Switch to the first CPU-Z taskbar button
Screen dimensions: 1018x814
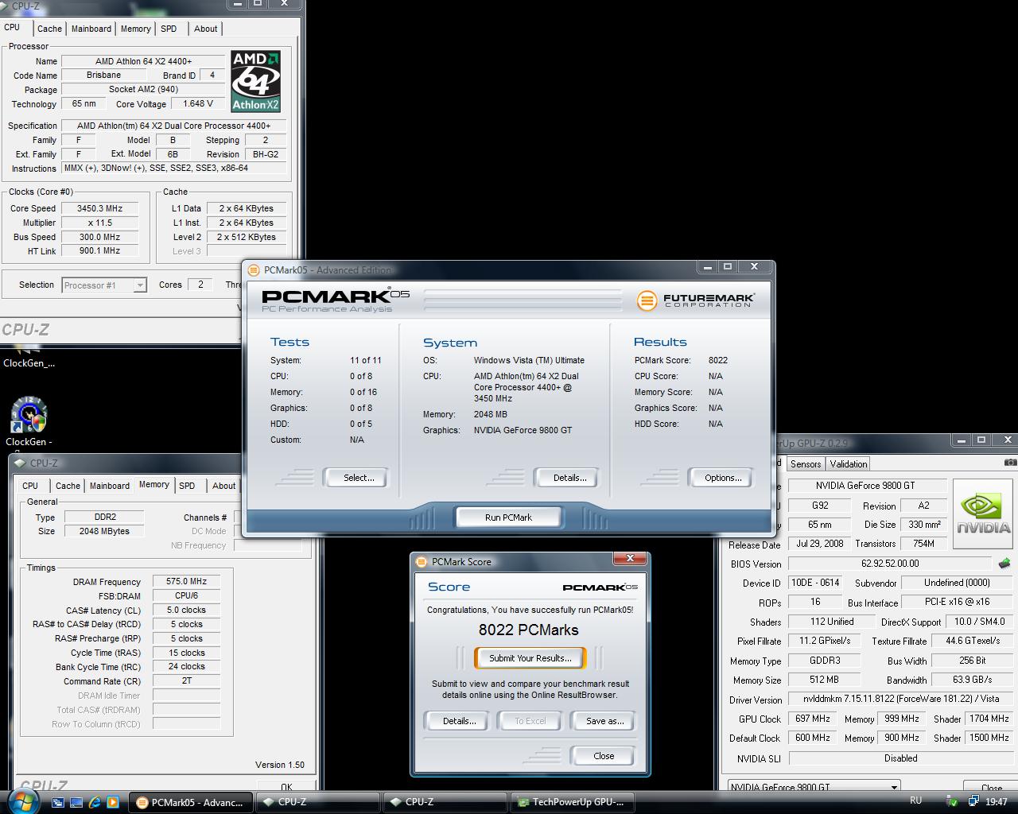pyautogui.click(x=317, y=802)
